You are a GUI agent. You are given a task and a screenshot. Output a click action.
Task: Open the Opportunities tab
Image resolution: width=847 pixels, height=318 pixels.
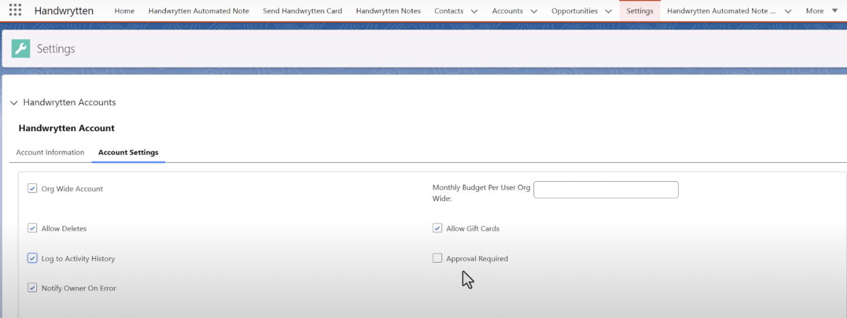click(x=574, y=11)
